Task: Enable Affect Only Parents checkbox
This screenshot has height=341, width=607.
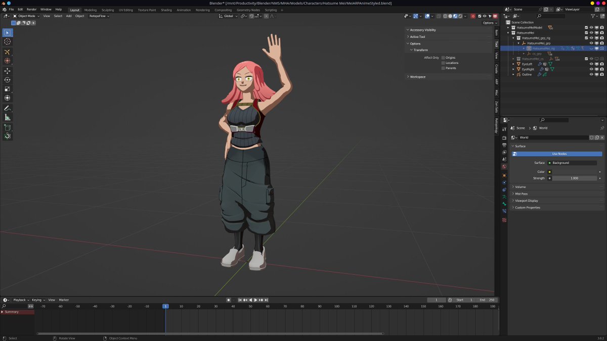Action: (x=443, y=68)
